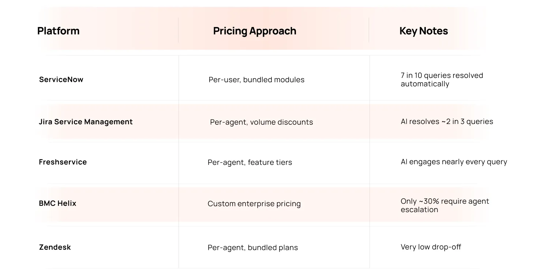The height and width of the screenshot is (271, 540).
Task: Click the 'Per-agent, feature tiers' pricing cell
Action: click(250, 162)
